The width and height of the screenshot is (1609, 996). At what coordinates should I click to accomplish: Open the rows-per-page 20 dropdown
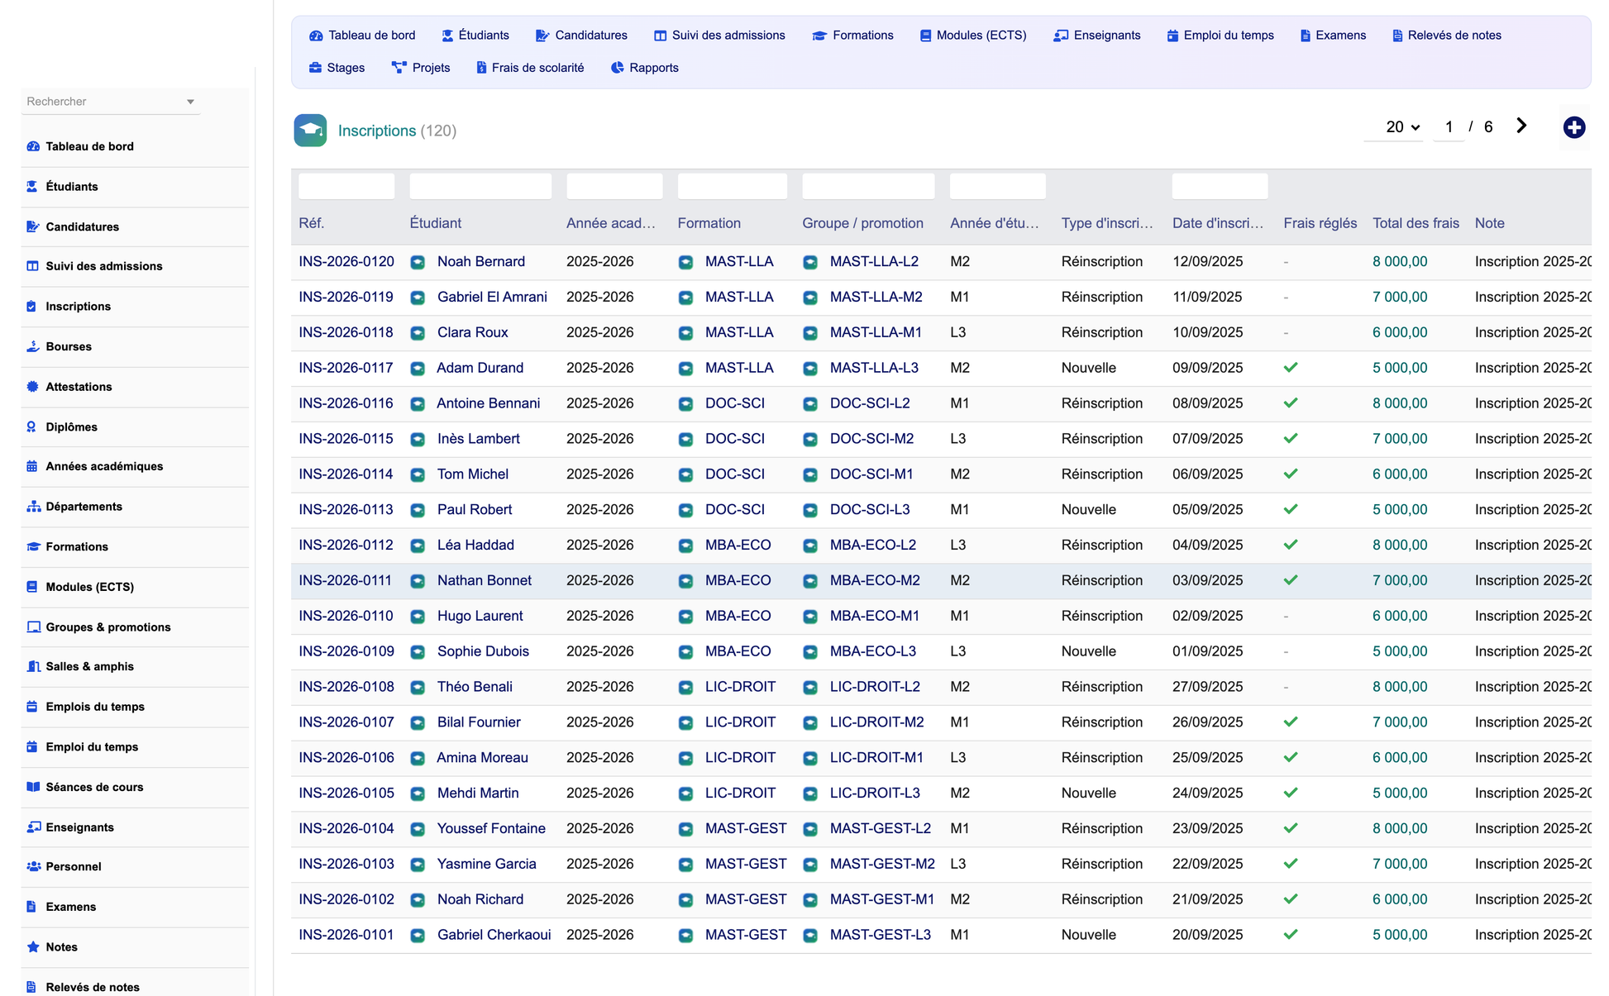click(1394, 127)
